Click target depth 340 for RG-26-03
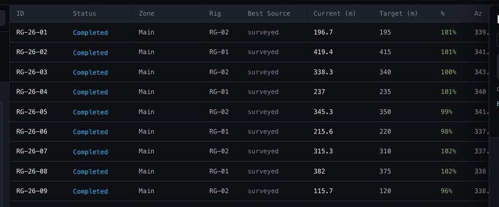Screen dimensions: 499x207 coord(385,72)
